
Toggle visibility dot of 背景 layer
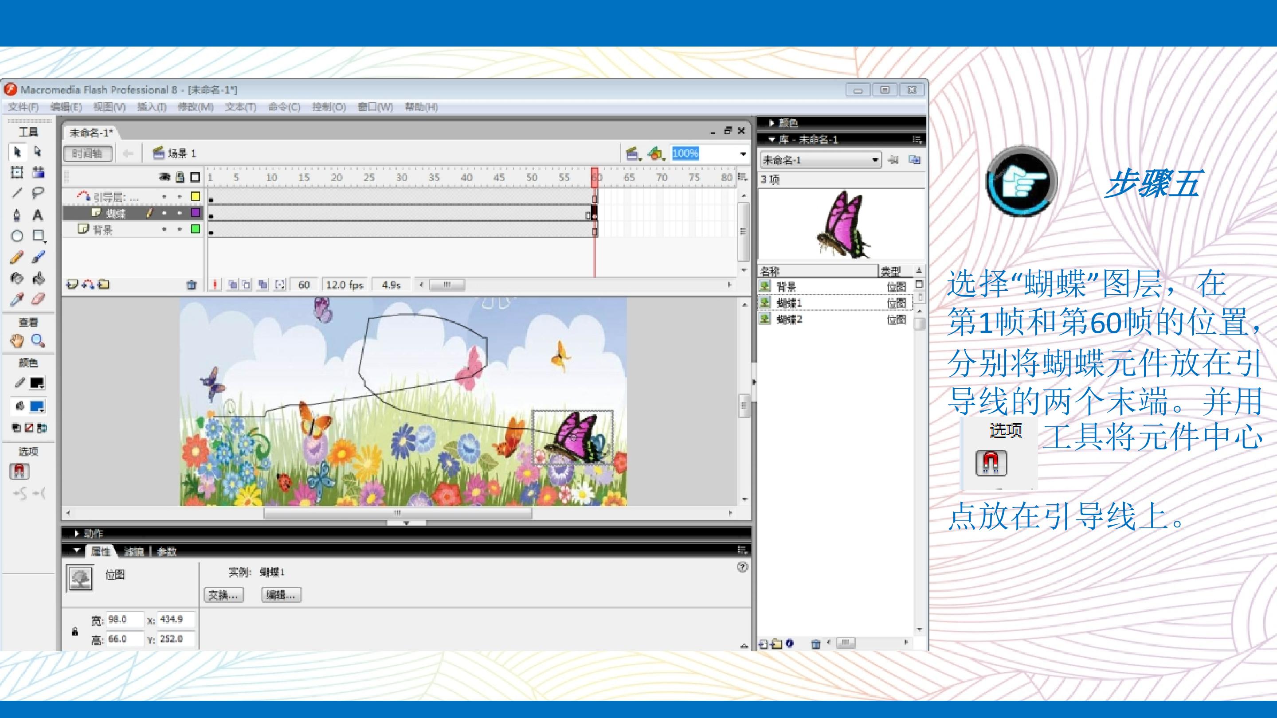click(x=164, y=230)
